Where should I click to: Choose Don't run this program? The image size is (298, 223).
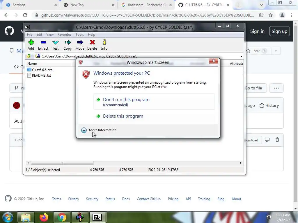[x=154, y=102]
